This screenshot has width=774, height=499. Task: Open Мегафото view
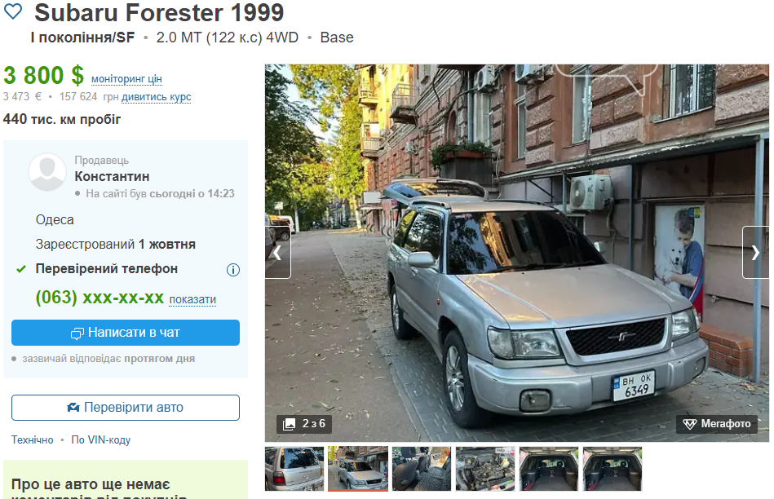click(717, 423)
